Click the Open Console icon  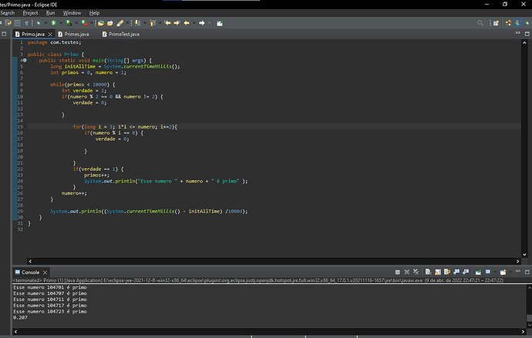pos(503,272)
